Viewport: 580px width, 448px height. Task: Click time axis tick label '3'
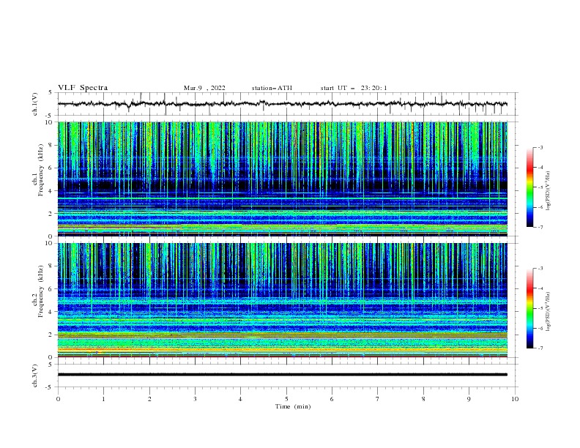click(195, 399)
